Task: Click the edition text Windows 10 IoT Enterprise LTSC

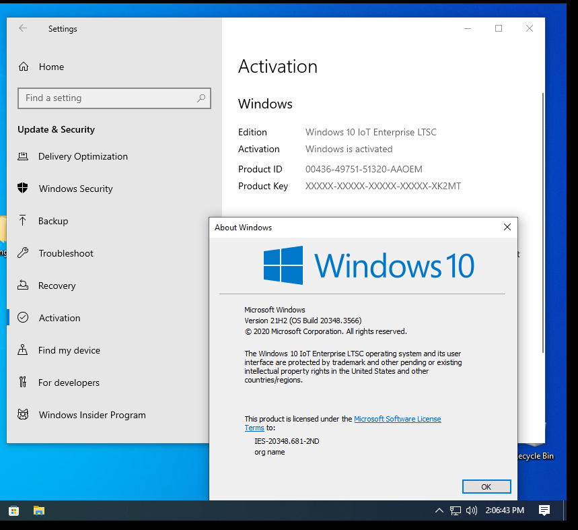Action: click(x=371, y=132)
